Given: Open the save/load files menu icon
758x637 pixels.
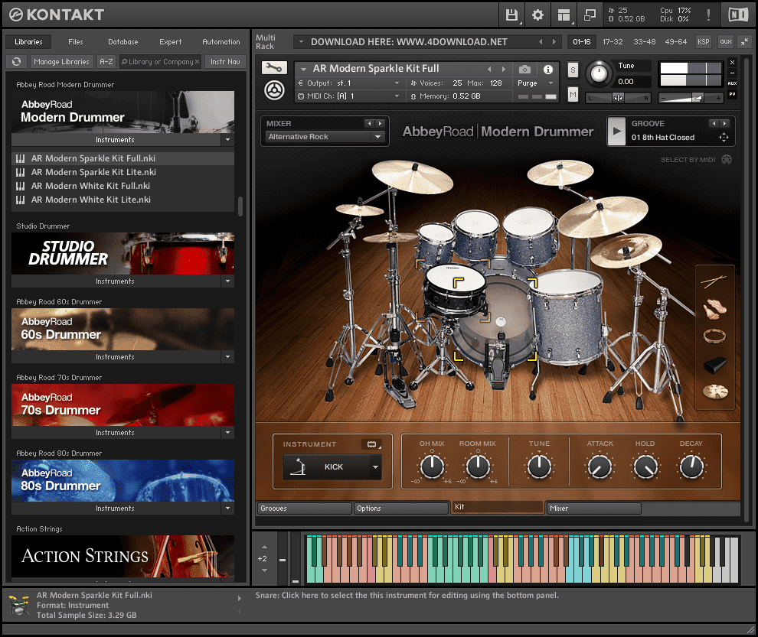Looking at the screenshot, I should tap(511, 15).
